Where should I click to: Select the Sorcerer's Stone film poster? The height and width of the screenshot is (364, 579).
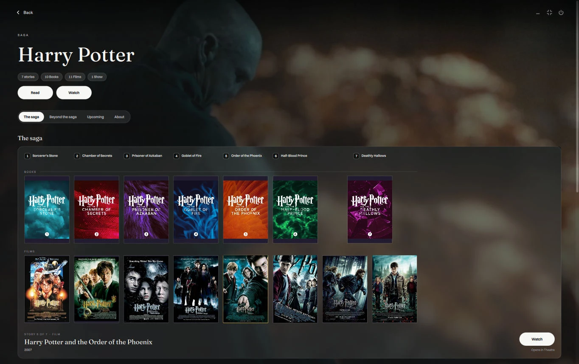pos(47,289)
